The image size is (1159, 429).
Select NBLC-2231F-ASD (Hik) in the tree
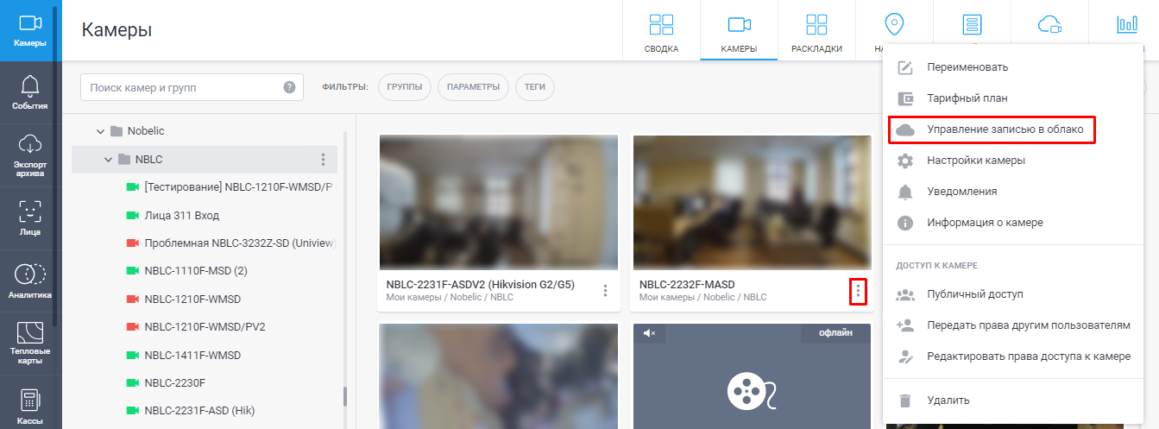191,410
